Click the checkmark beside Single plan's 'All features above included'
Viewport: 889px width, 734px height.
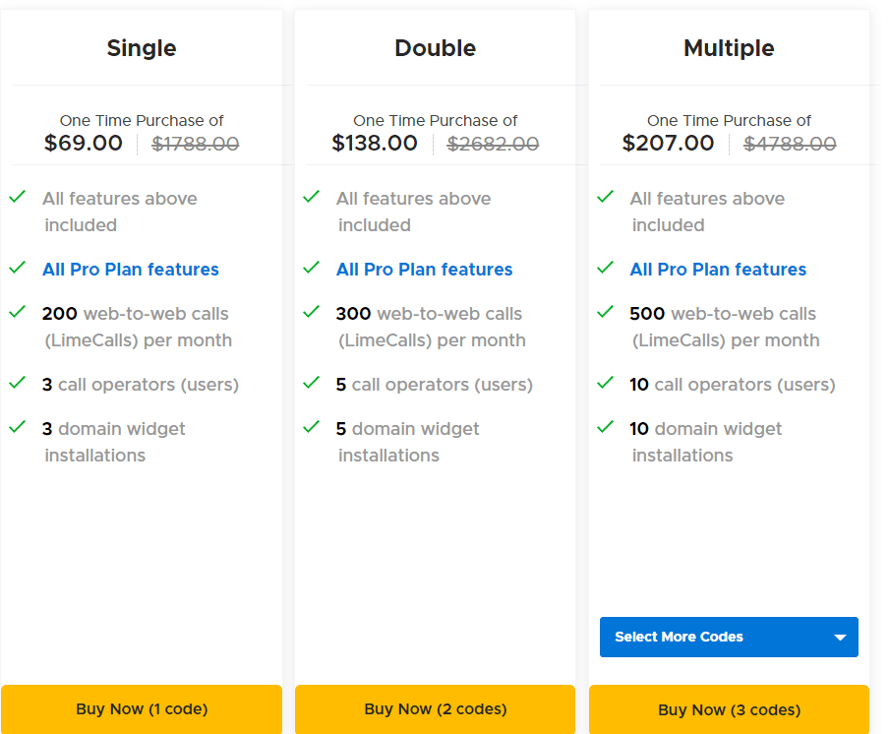(18, 197)
